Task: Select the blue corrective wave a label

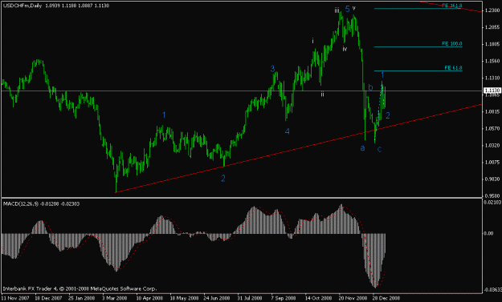Action: coord(362,148)
